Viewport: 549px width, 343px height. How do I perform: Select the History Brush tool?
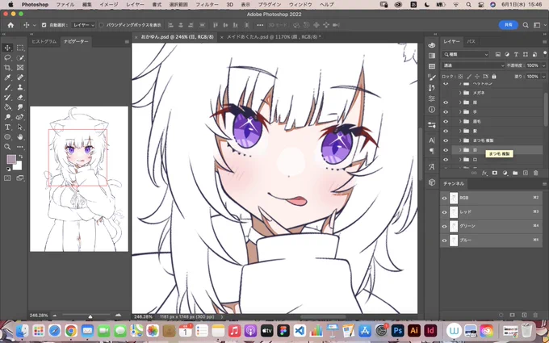point(7,98)
